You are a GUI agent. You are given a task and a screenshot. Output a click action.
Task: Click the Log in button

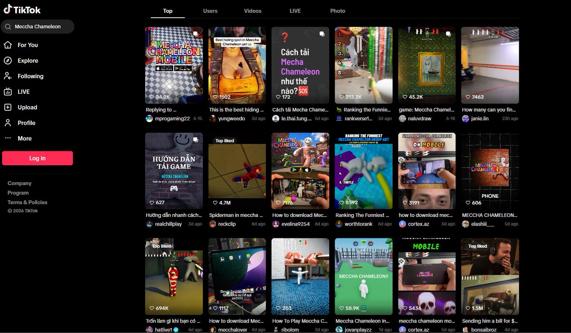pyautogui.click(x=38, y=158)
